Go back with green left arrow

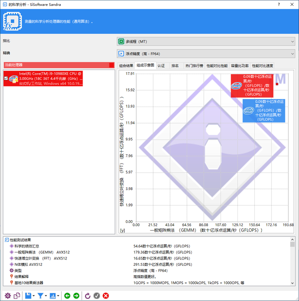pyautogui.click(x=67, y=296)
